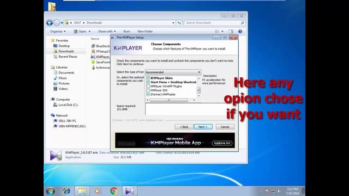Open Google Chrome from taskbar
This screenshot has height=196, width=349.
click(114, 191)
